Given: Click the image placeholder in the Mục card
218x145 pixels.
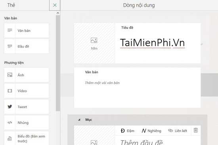Looking at the screenshot, I should 94,135.
